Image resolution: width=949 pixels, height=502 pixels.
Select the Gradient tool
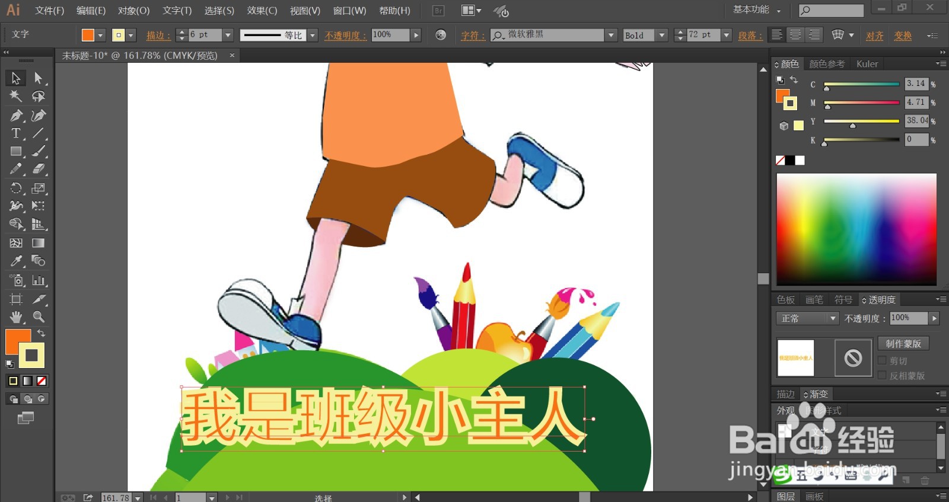click(x=38, y=243)
